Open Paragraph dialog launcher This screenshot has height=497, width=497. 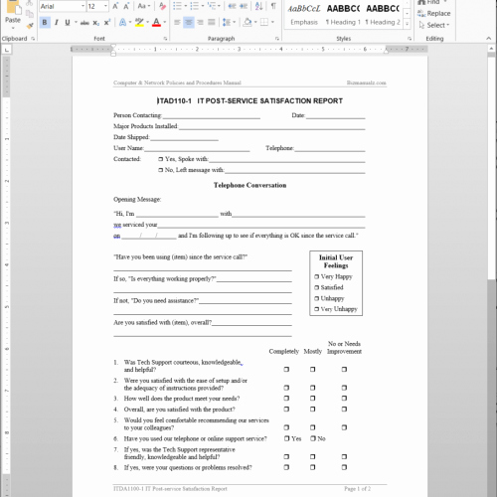pos(277,39)
